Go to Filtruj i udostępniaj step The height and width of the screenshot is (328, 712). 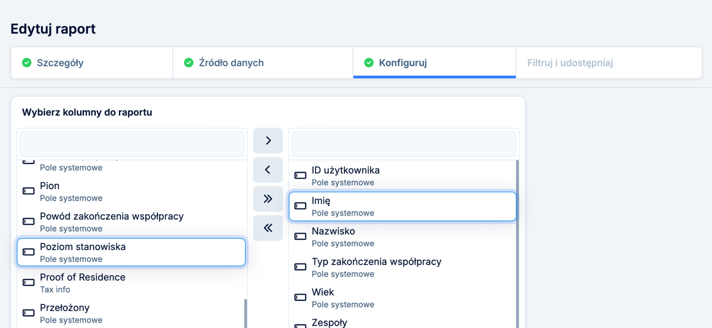click(570, 63)
